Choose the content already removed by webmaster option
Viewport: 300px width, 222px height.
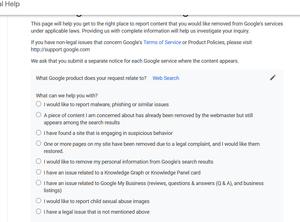[x=39, y=115]
